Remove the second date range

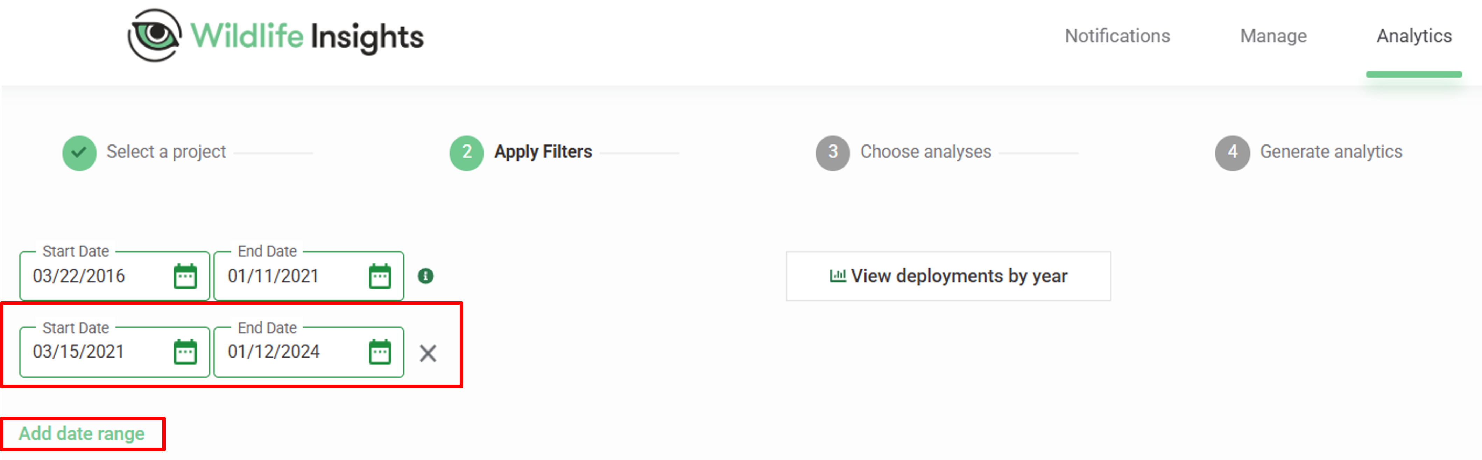click(x=428, y=353)
